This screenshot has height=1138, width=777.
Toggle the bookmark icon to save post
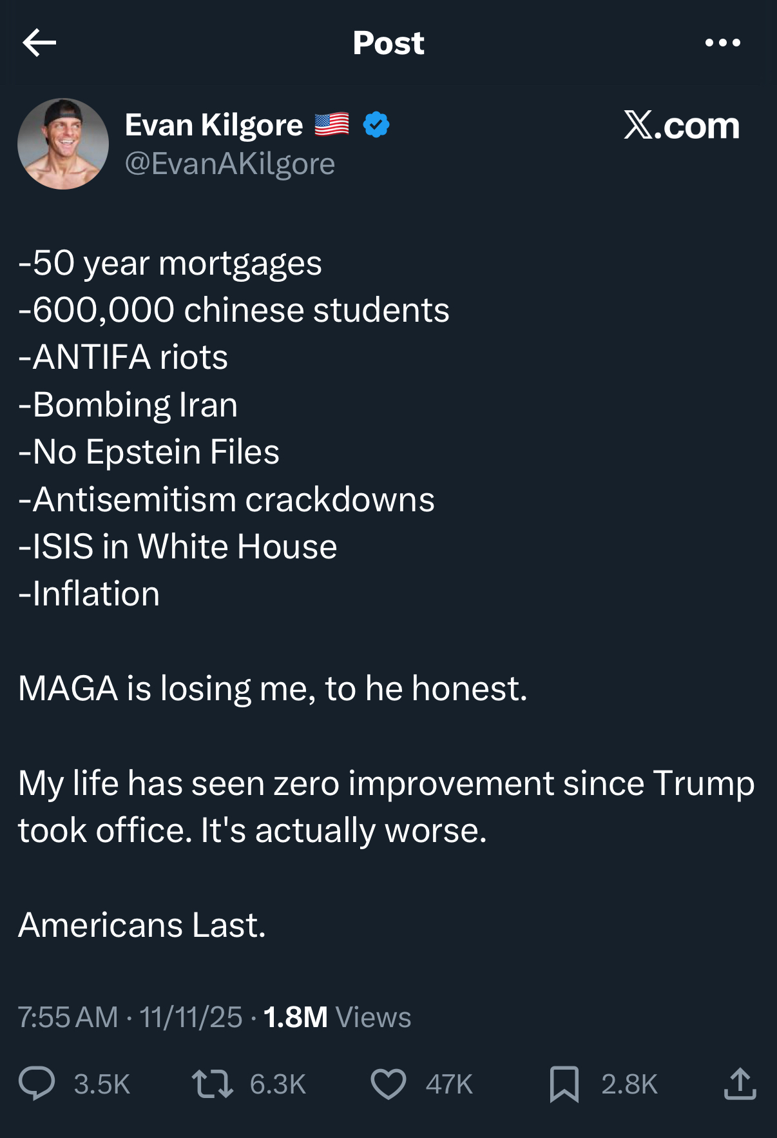pyautogui.click(x=564, y=1083)
